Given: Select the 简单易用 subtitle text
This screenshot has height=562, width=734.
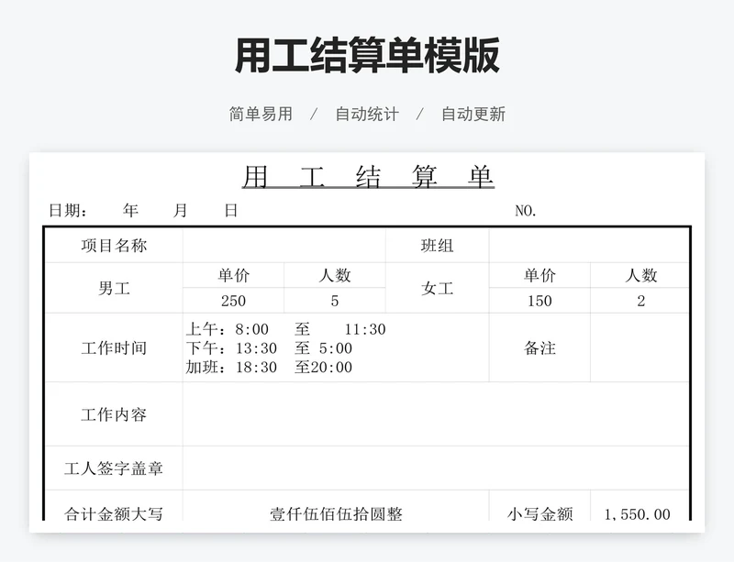Looking at the screenshot, I should coord(261,114).
